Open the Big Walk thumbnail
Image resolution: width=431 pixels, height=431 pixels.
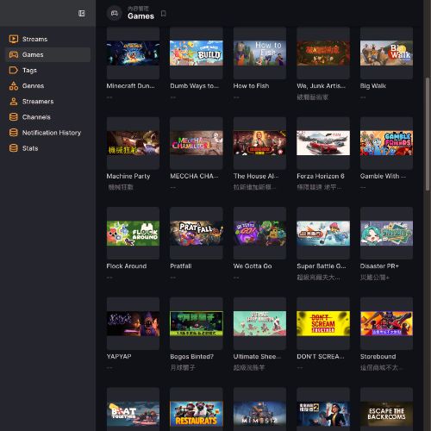pyautogui.click(x=386, y=53)
